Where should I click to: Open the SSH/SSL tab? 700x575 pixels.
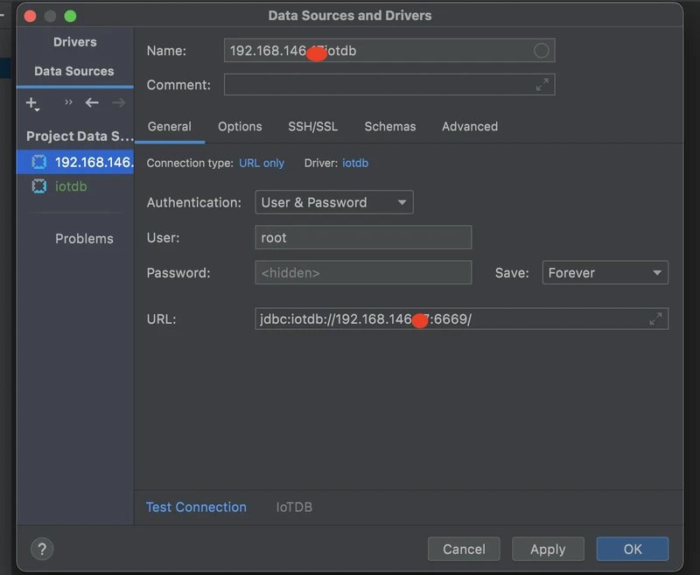[x=313, y=127]
